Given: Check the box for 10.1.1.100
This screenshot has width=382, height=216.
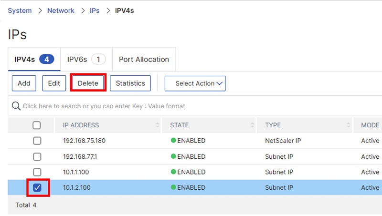Looking at the screenshot, I should [37, 172].
